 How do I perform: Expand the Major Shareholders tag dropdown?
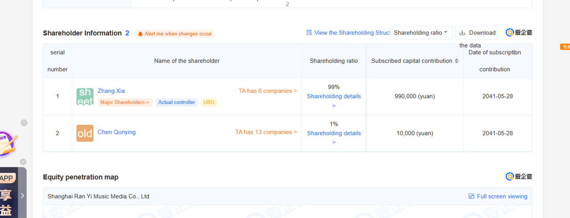point(125,102)
